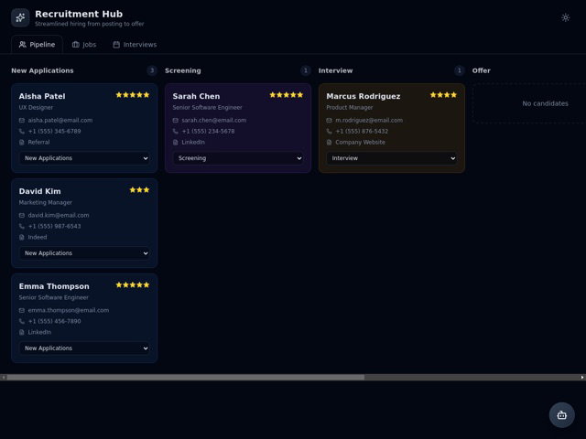Click phone number +1 (555) 345-6789
The width and height of the screenshot is (586, 439).
(55, 132)
